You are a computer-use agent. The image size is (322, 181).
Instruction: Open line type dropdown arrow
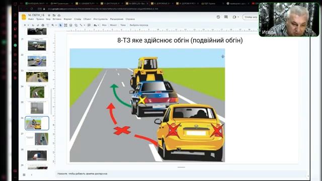[x=85, y=25]
